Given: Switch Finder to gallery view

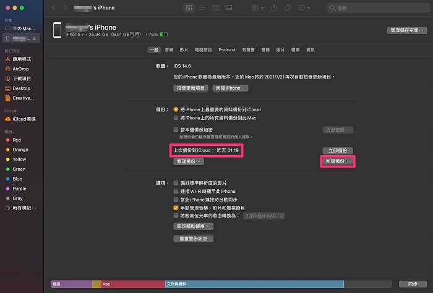Looking at the screenshot, I should [x=229, y=7].
